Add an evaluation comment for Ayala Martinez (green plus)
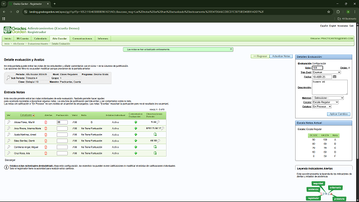This screenshot has height=202, width=359. pos(136,135)
